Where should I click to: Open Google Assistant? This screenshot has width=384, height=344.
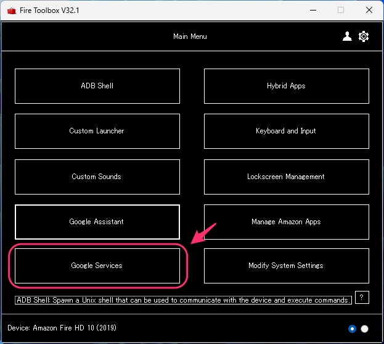[x=97, y=222]
